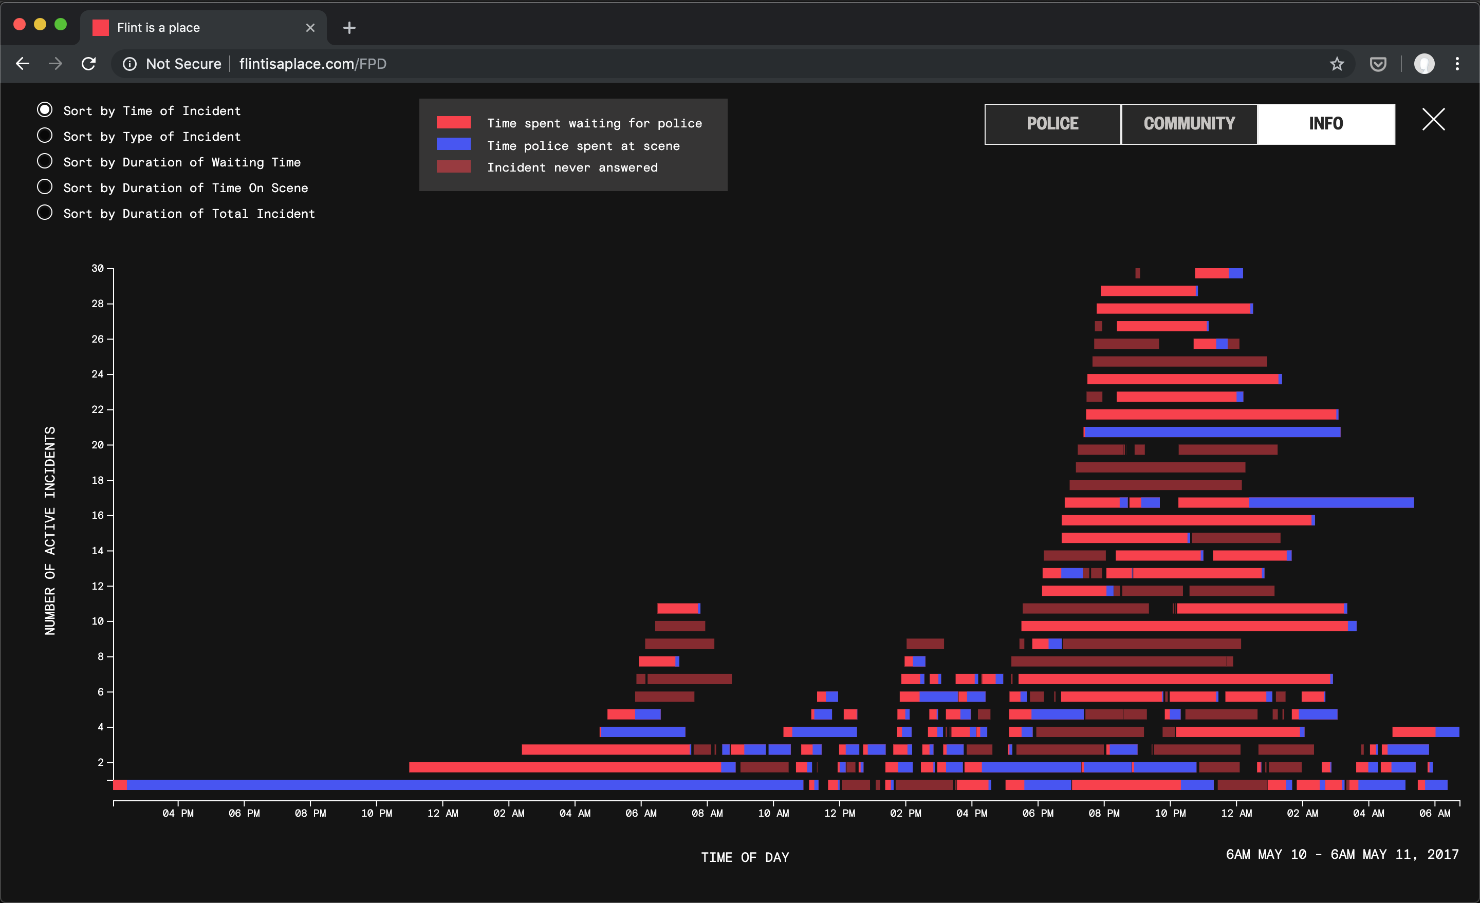Click the blue time-at-scene legend swatch

pyautogui.click(x=453, y=145)
